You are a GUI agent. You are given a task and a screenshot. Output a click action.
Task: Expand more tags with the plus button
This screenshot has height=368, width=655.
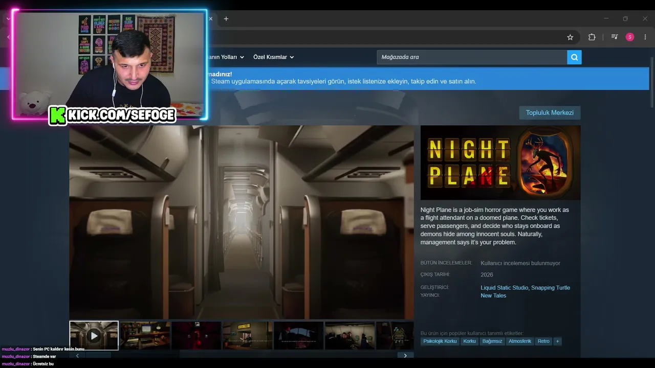click(557, 341)
